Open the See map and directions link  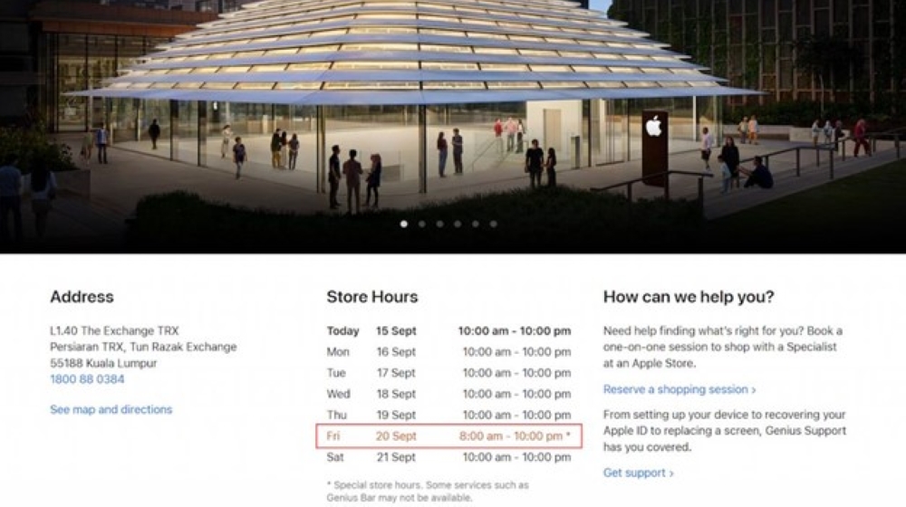click(111, 409)
